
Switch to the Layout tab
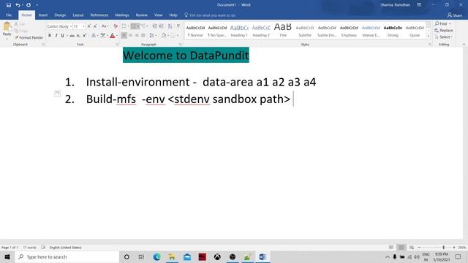(78, 15)
